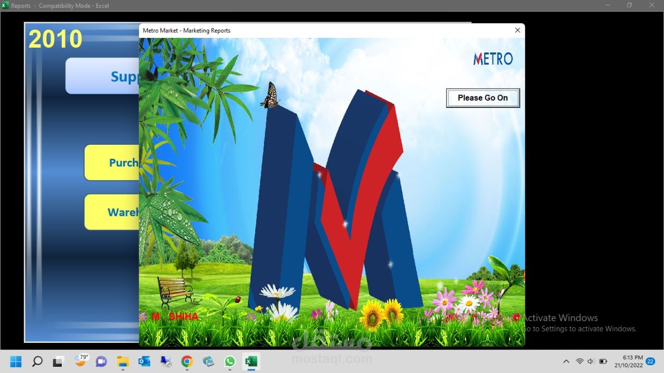
Task: Open the Teams Chat taskbar icon
Action: 101,361
